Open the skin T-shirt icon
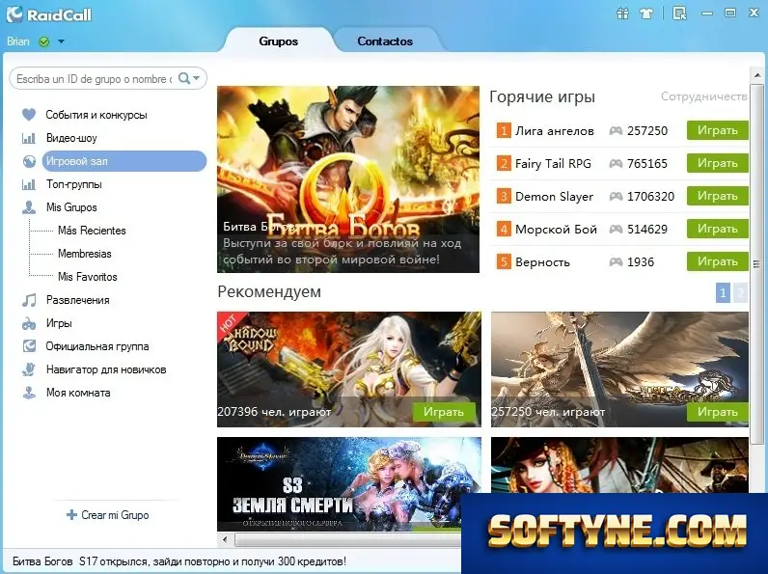 coord(647,14)
